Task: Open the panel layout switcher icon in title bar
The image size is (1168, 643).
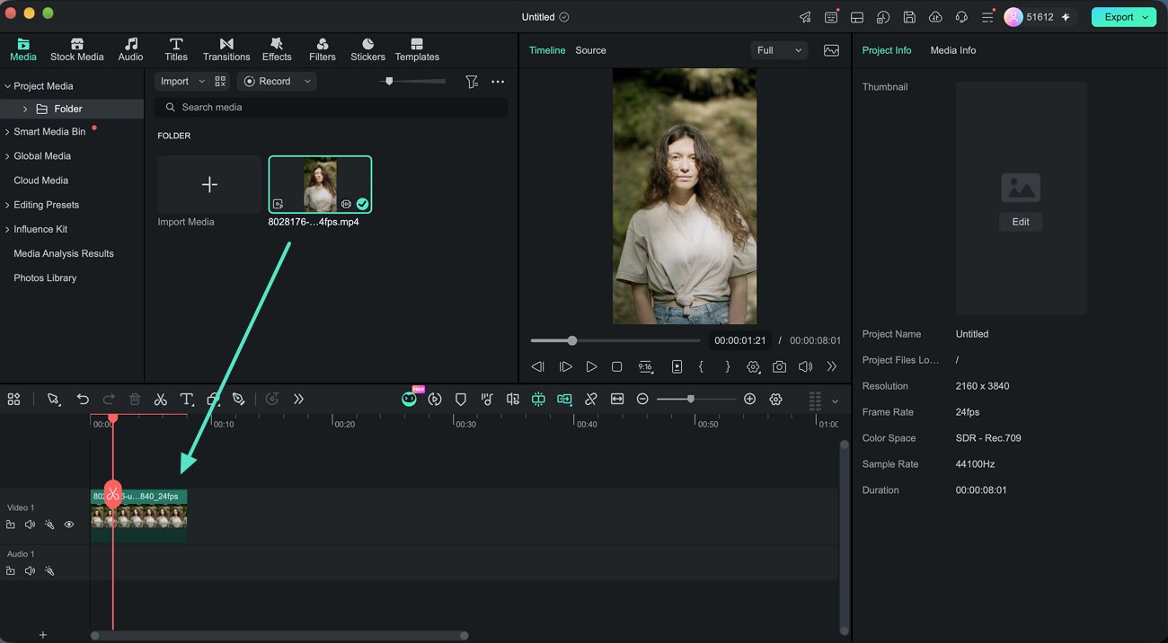Action: tap(857, 17)
